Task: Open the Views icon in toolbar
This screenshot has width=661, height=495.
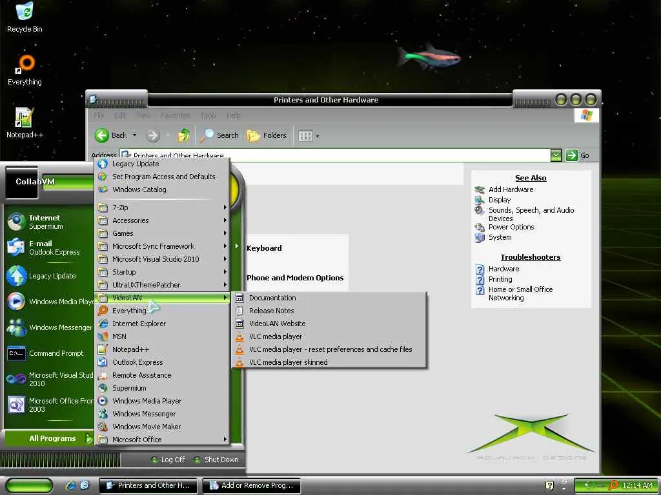Action: pyautogui.click(x=305, y=136)
